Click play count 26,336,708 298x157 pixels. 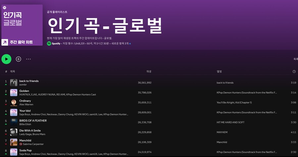(x=145, y=122)
